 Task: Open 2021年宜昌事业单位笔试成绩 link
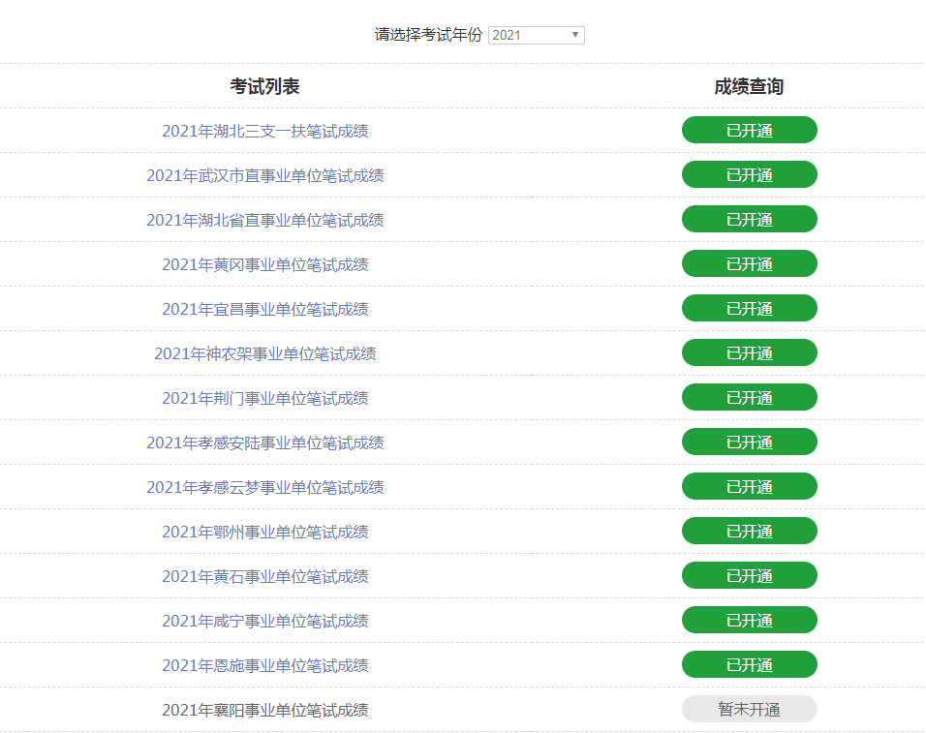click(x=264, y=309)
